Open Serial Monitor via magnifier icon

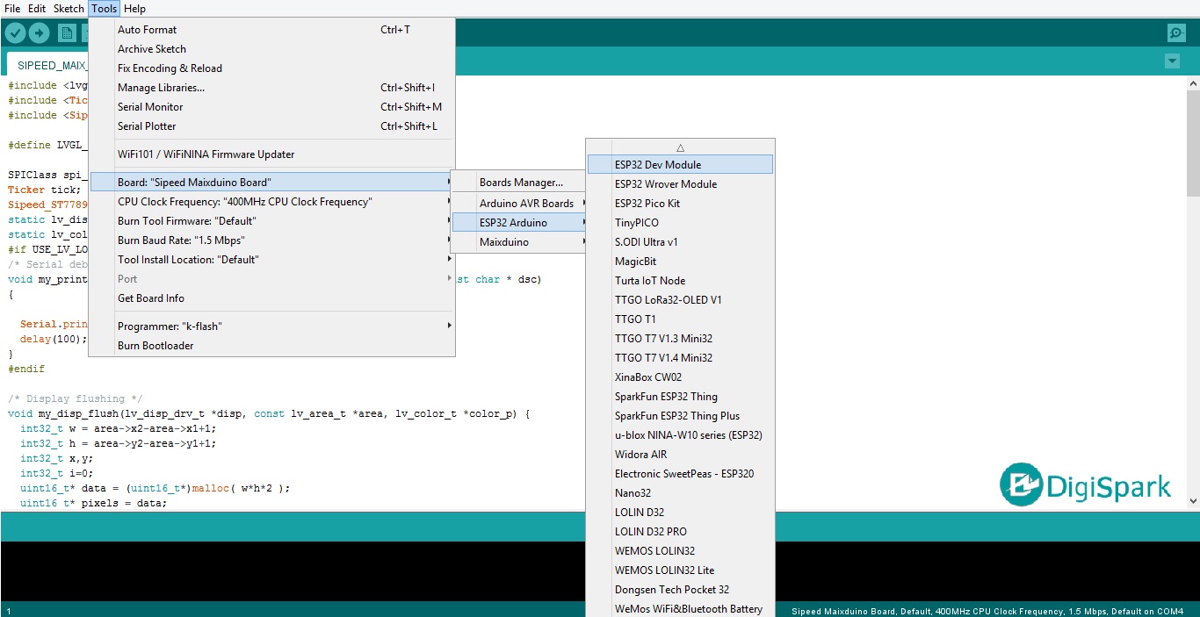coord(1176,33)
